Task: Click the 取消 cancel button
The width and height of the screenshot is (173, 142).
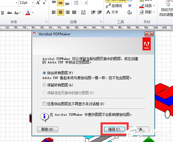Action: pos(139,129)
